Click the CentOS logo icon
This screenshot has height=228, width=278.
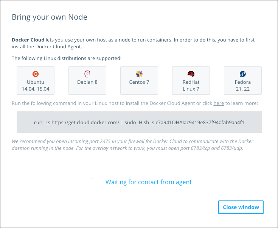click(x=139, y=74)
